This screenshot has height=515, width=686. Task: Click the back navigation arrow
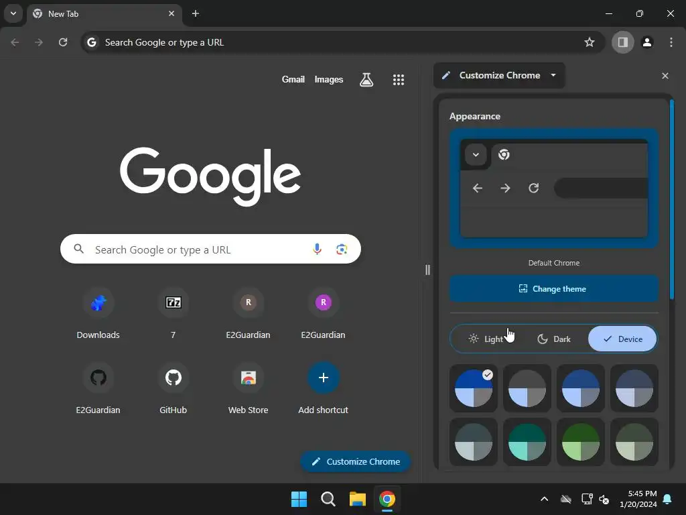coord(15,42)
